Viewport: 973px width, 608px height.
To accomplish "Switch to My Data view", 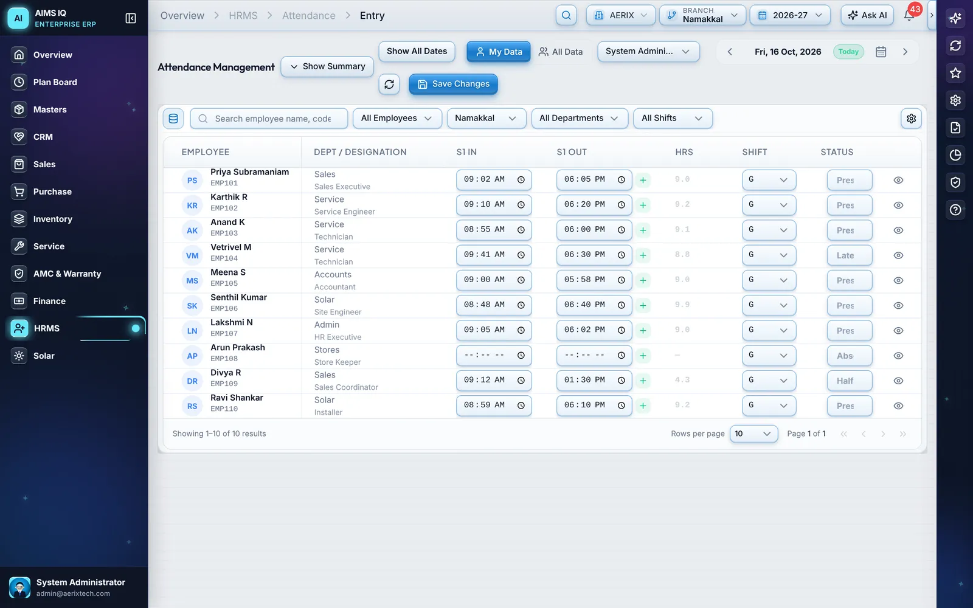I will [499, 52].
